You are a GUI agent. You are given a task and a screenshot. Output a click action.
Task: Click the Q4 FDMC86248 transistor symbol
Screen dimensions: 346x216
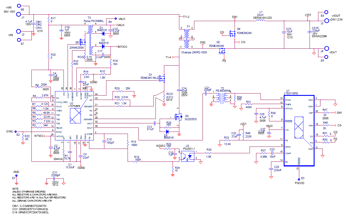232,33
